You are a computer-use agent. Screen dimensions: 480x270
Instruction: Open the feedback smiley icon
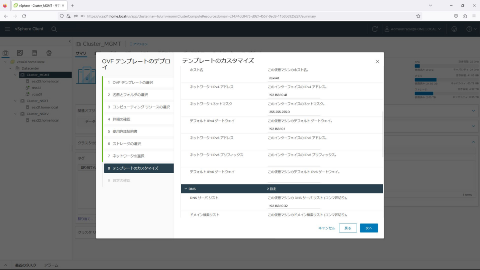click(454, 29)
